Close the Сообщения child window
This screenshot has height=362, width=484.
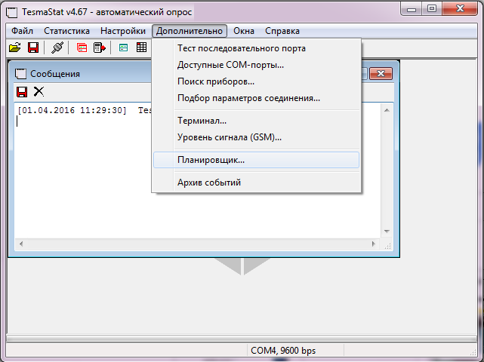[x=381, y=74]
